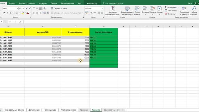Decrease font size

[30, 8]
